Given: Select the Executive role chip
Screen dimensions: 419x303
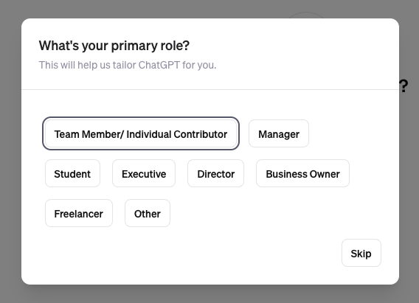Looking at the screenshot, I should 144,173.
